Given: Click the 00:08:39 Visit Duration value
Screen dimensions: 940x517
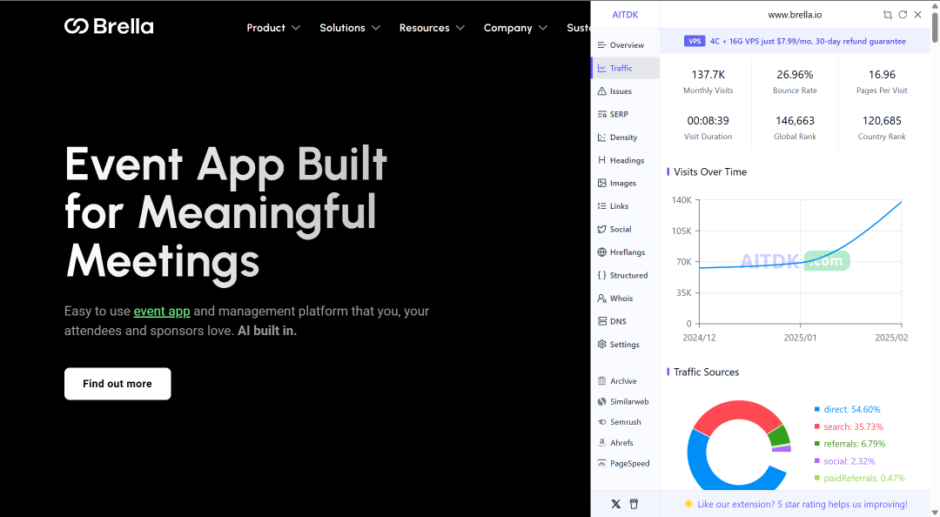Looking at the screenshot, I should click(708, 121).
